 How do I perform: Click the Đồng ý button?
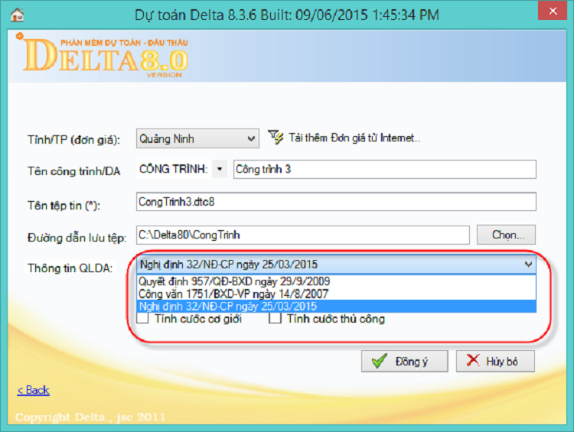[405, 362]
